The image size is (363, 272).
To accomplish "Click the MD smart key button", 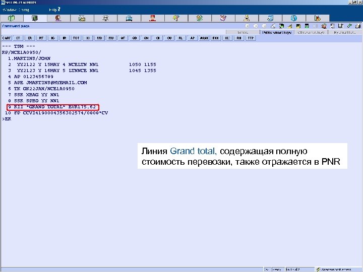I will pos(99,38).
